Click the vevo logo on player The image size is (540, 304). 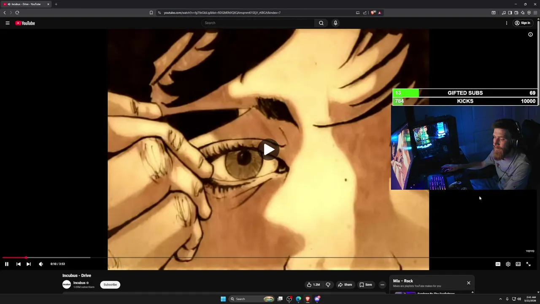(530, 251)
